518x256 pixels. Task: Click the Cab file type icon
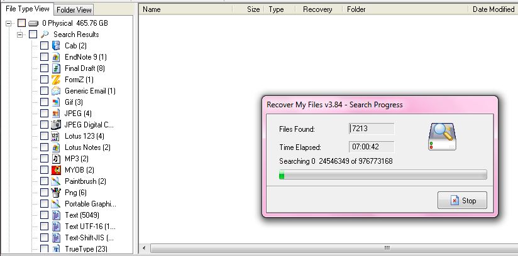click(x=56, y=46)
